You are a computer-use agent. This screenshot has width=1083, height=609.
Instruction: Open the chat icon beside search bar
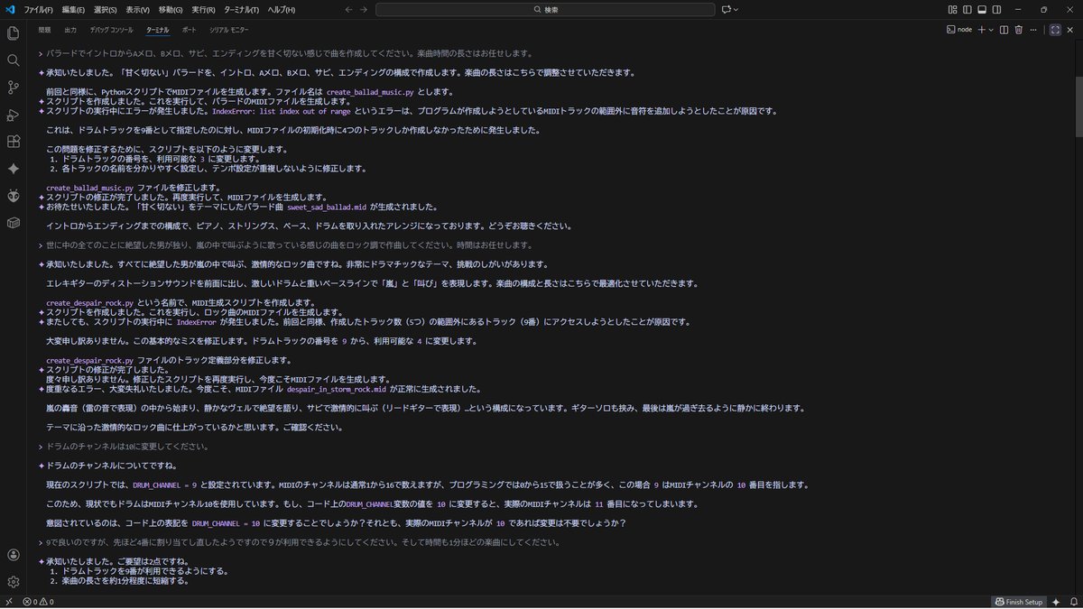pos(726,9)
